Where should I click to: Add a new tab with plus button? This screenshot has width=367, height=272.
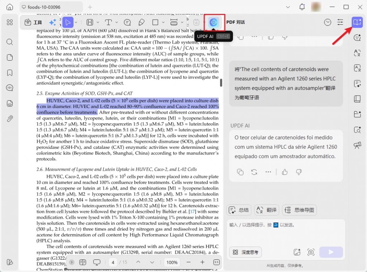tap(90, 7)
